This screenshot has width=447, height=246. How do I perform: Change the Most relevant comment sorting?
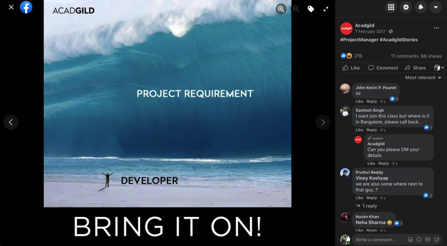point(423,78)
